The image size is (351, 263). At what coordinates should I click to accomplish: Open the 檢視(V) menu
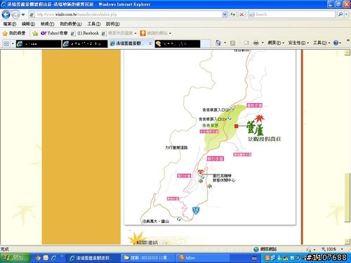[x=47, y=24]
